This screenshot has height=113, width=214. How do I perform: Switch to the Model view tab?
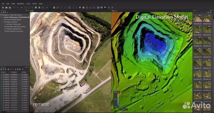pos(32,11)
